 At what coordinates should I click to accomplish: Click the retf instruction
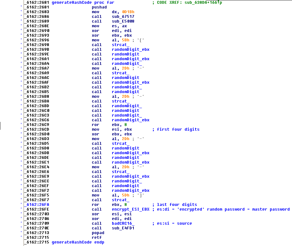(96, 238)
